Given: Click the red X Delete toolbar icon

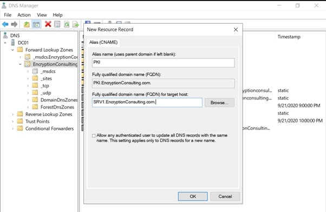Looking at the screenshot, I should click(x=48, y=24).
